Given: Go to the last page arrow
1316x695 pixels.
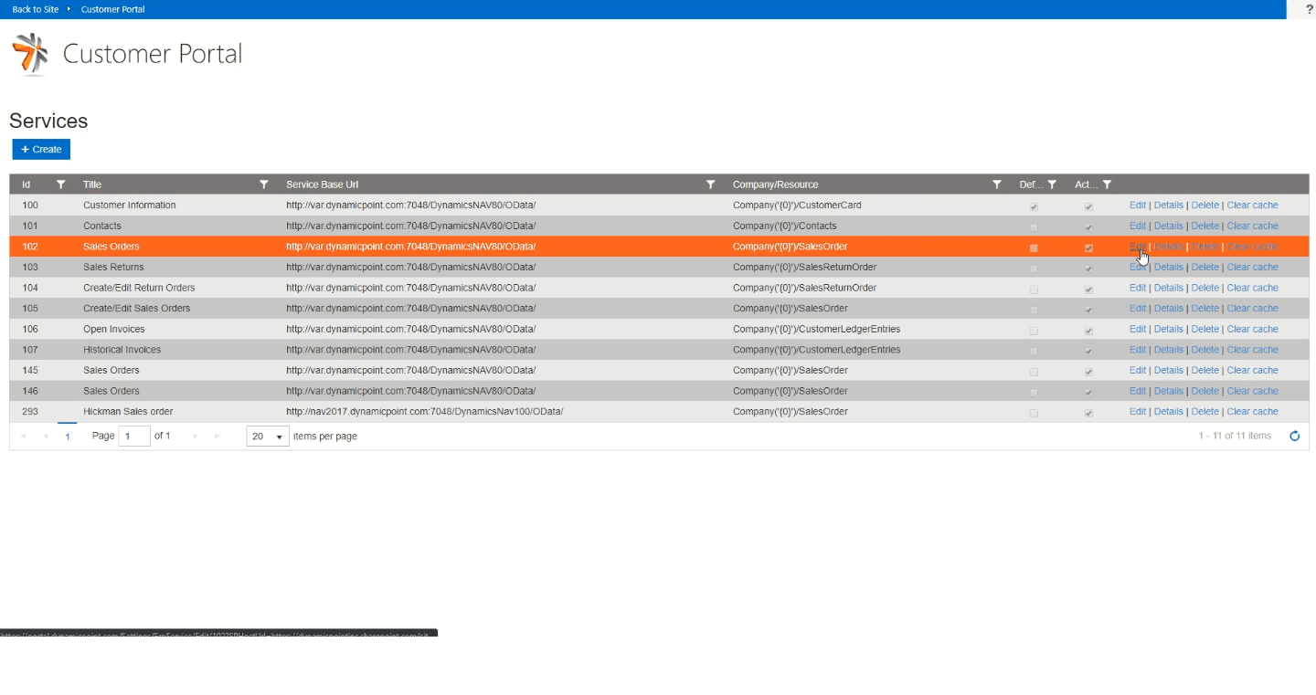Looking at the screenshot, I should [217, 437].
